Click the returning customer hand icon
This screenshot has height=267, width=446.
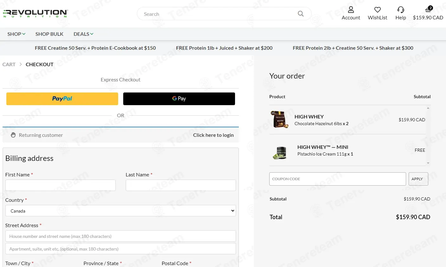point(13,135)
